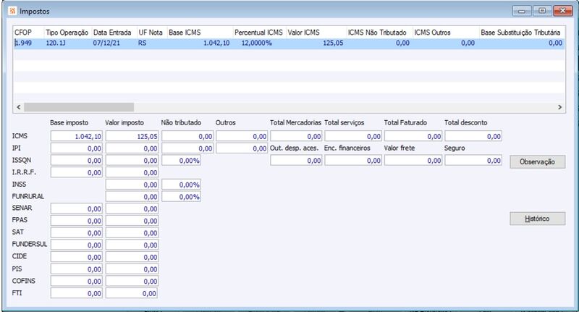Click the COFINS Base imposto field
Image resolution: width=579 pixels, height=312 pixels.
tap(77, 282)
